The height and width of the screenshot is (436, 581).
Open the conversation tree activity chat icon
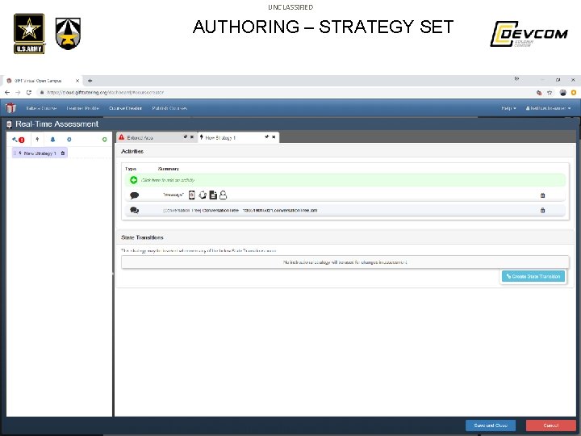(134, 210)
